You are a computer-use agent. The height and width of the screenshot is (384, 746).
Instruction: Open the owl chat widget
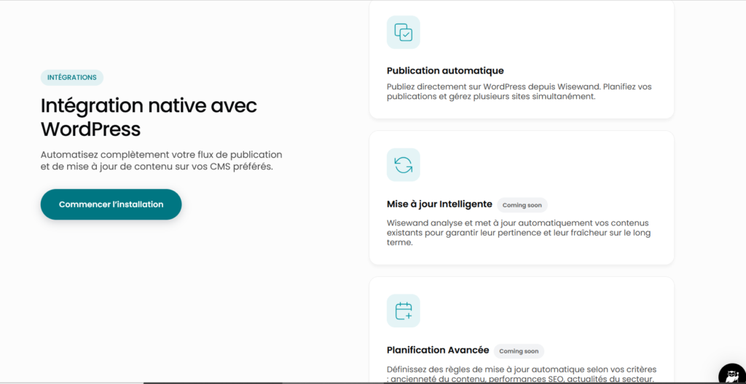(x=731, y=374)
